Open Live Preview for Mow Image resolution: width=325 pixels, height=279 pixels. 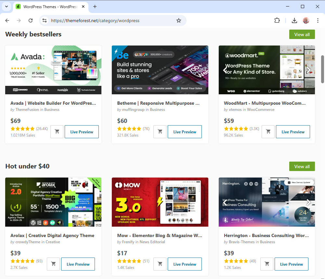pos(185,264)
